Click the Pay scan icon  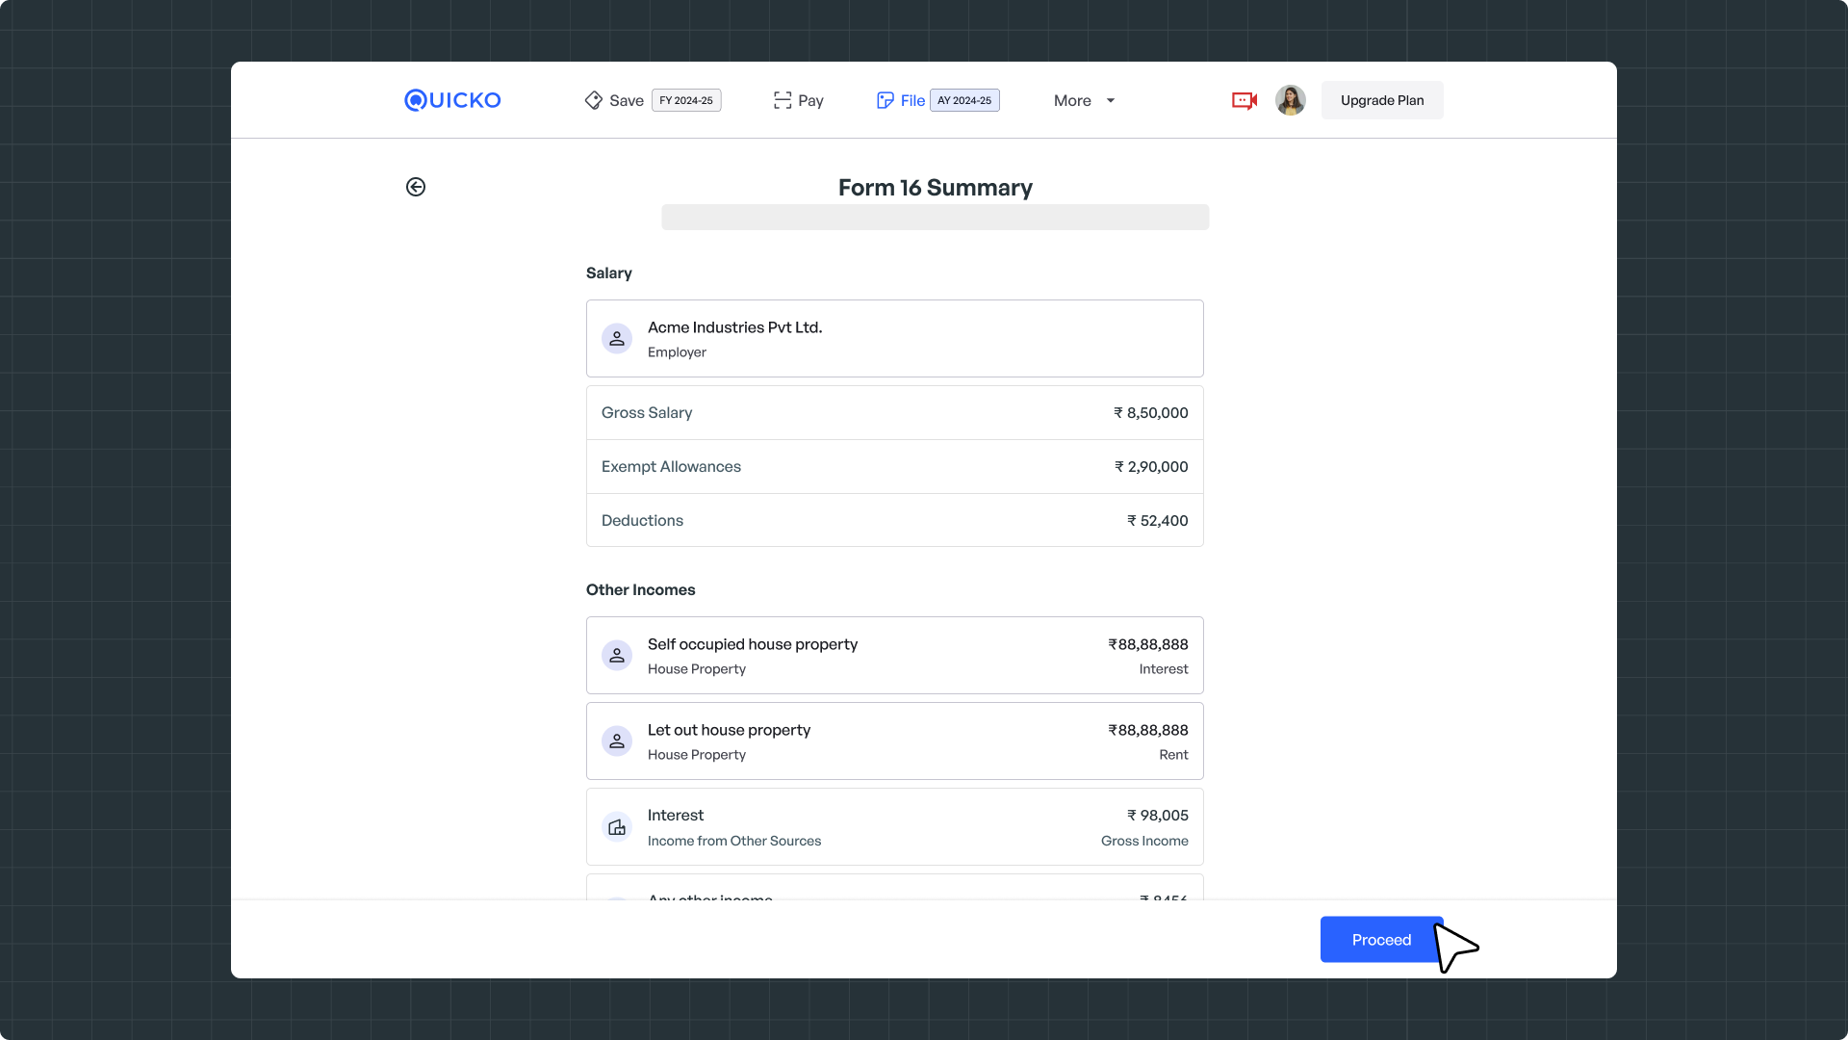tap(783, 100)
